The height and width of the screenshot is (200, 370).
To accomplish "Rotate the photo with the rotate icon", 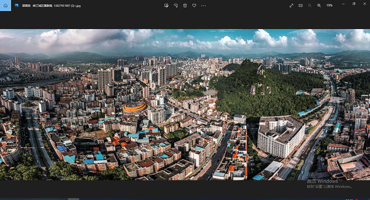I will point(175,5).
